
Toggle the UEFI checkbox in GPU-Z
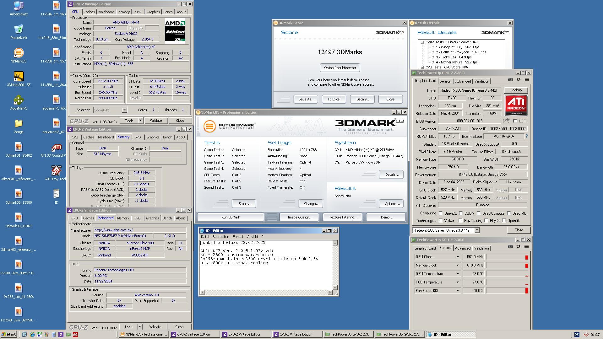coord(515,121)
